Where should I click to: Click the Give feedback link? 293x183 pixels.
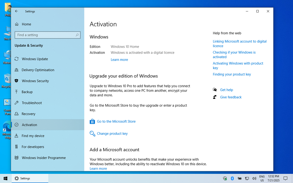(231, 97)
